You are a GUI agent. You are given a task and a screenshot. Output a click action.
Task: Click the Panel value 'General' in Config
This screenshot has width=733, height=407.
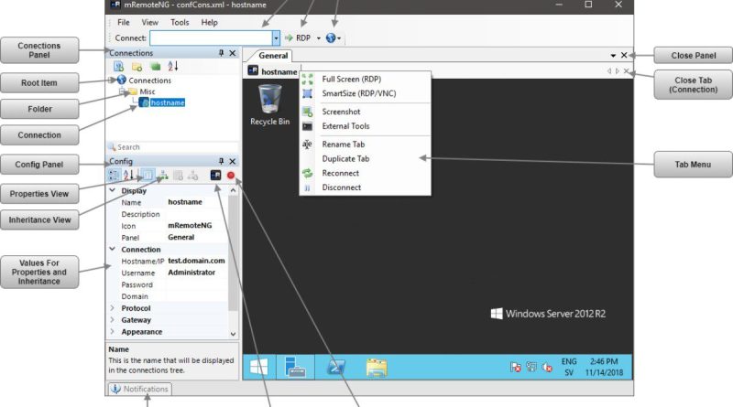[x=181, y=237]
